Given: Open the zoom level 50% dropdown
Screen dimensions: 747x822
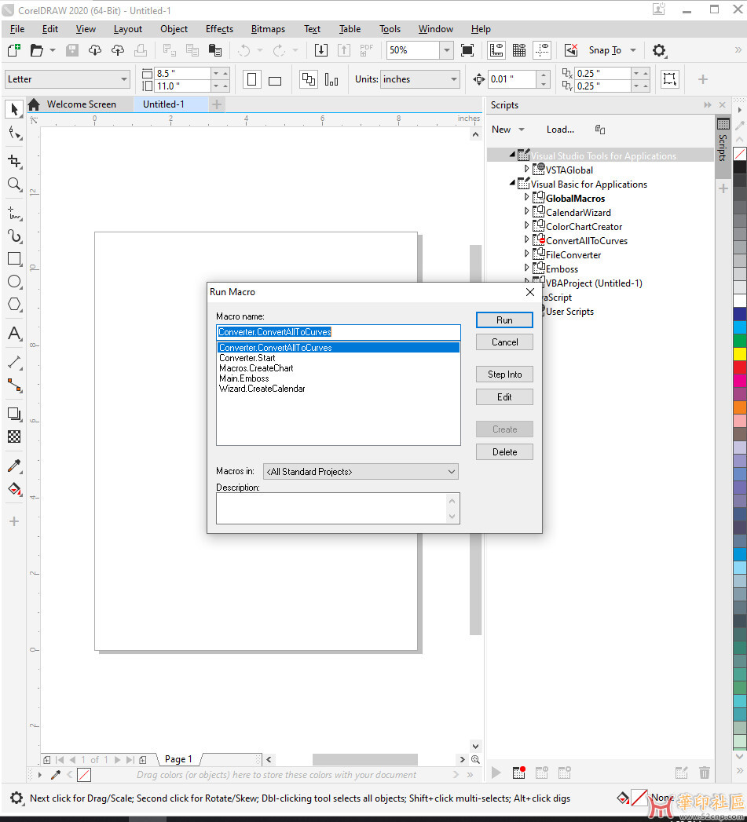Looking at the screenshot, I should tap(446, 50).
